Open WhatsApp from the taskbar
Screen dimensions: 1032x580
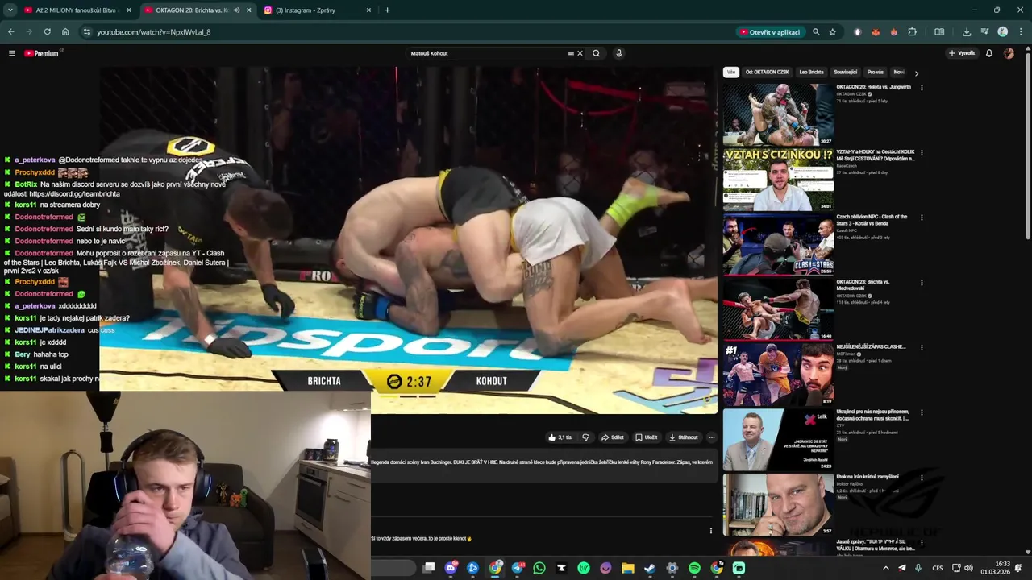pos(539,568)
